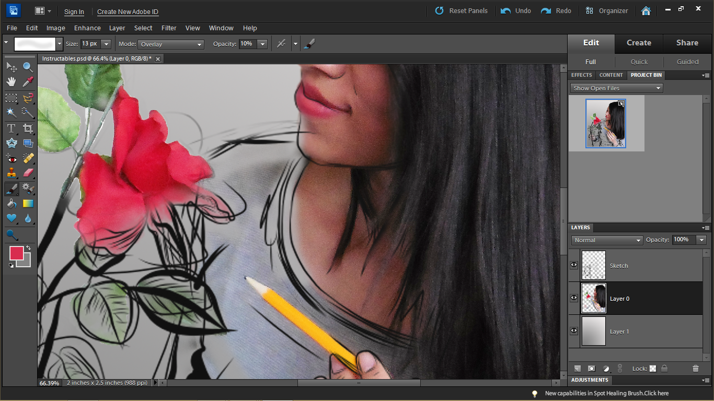Open the brush preset picker dropdown
Viewport: 714px width, 401px height.
click(x=60, y=44)
